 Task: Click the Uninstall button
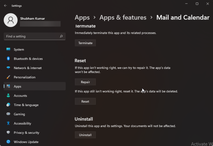(85, 135)
